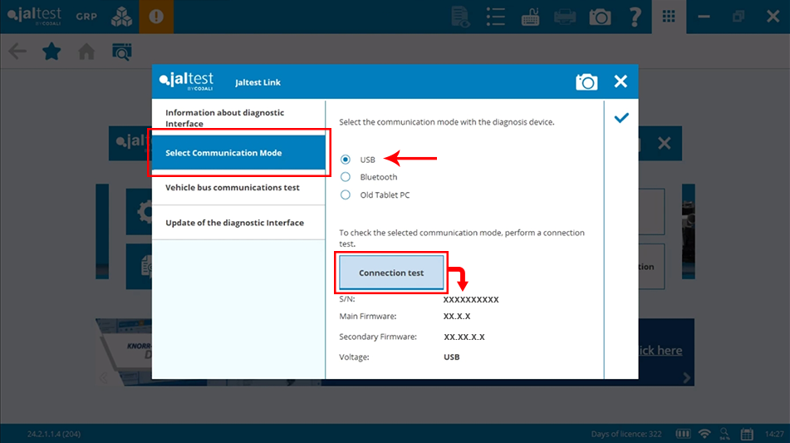The height and width of the screenshot is (443, 790).
Task: Click the S/N value XXXXXXXXXX
Action: coord(471,299)
